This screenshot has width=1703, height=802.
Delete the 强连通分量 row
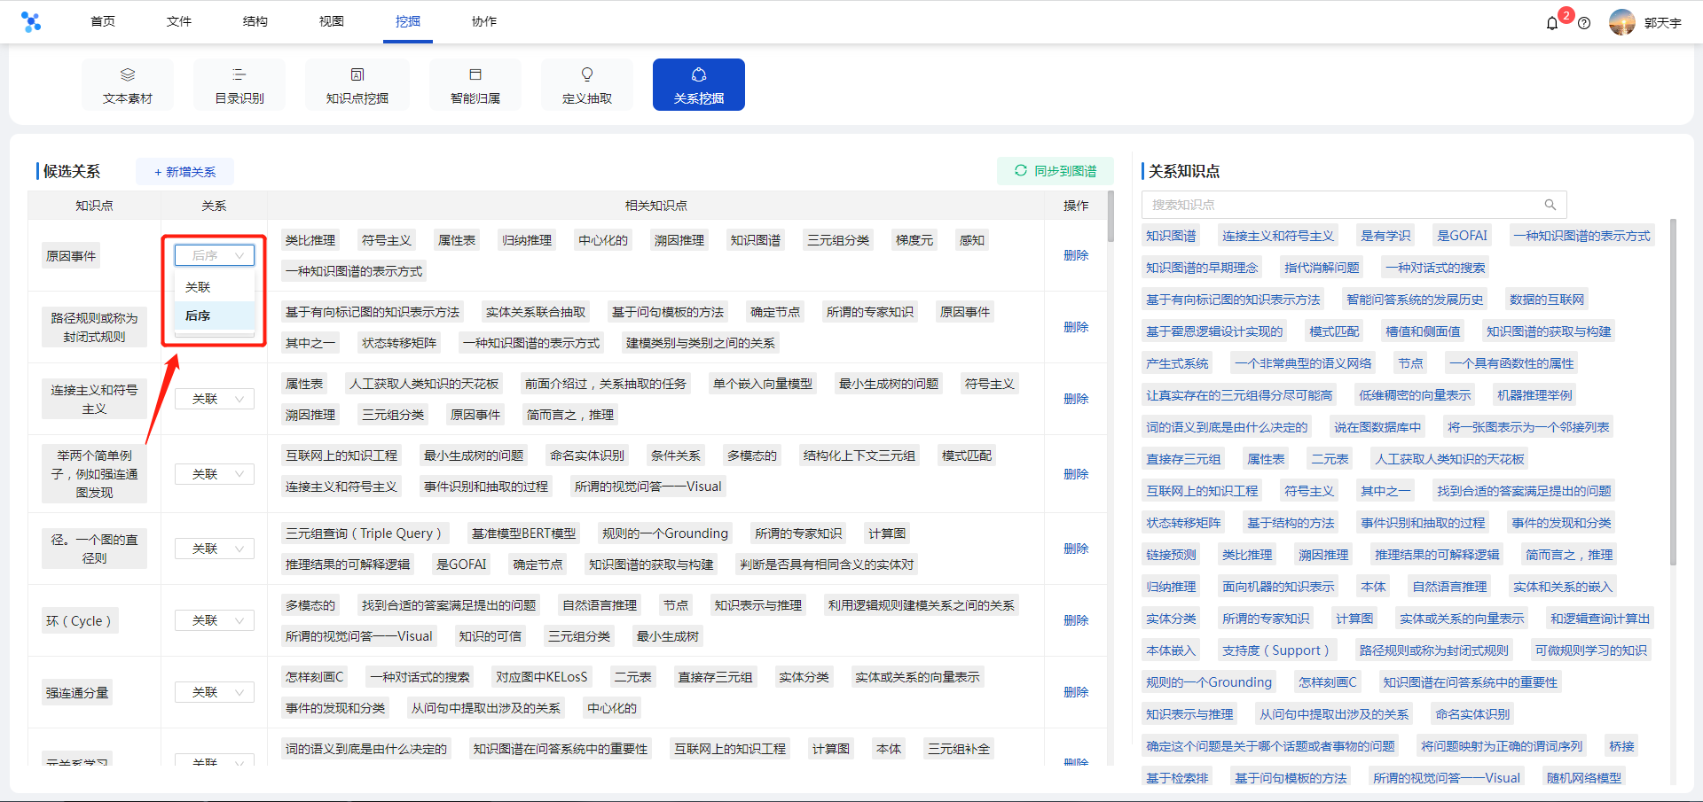[1076, 692]
